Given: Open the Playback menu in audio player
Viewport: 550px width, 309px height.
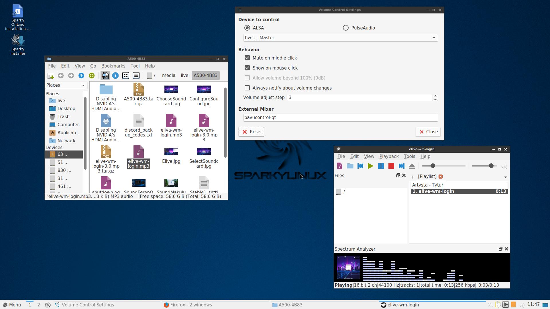Looking at the screenshot, I should 389,156.
